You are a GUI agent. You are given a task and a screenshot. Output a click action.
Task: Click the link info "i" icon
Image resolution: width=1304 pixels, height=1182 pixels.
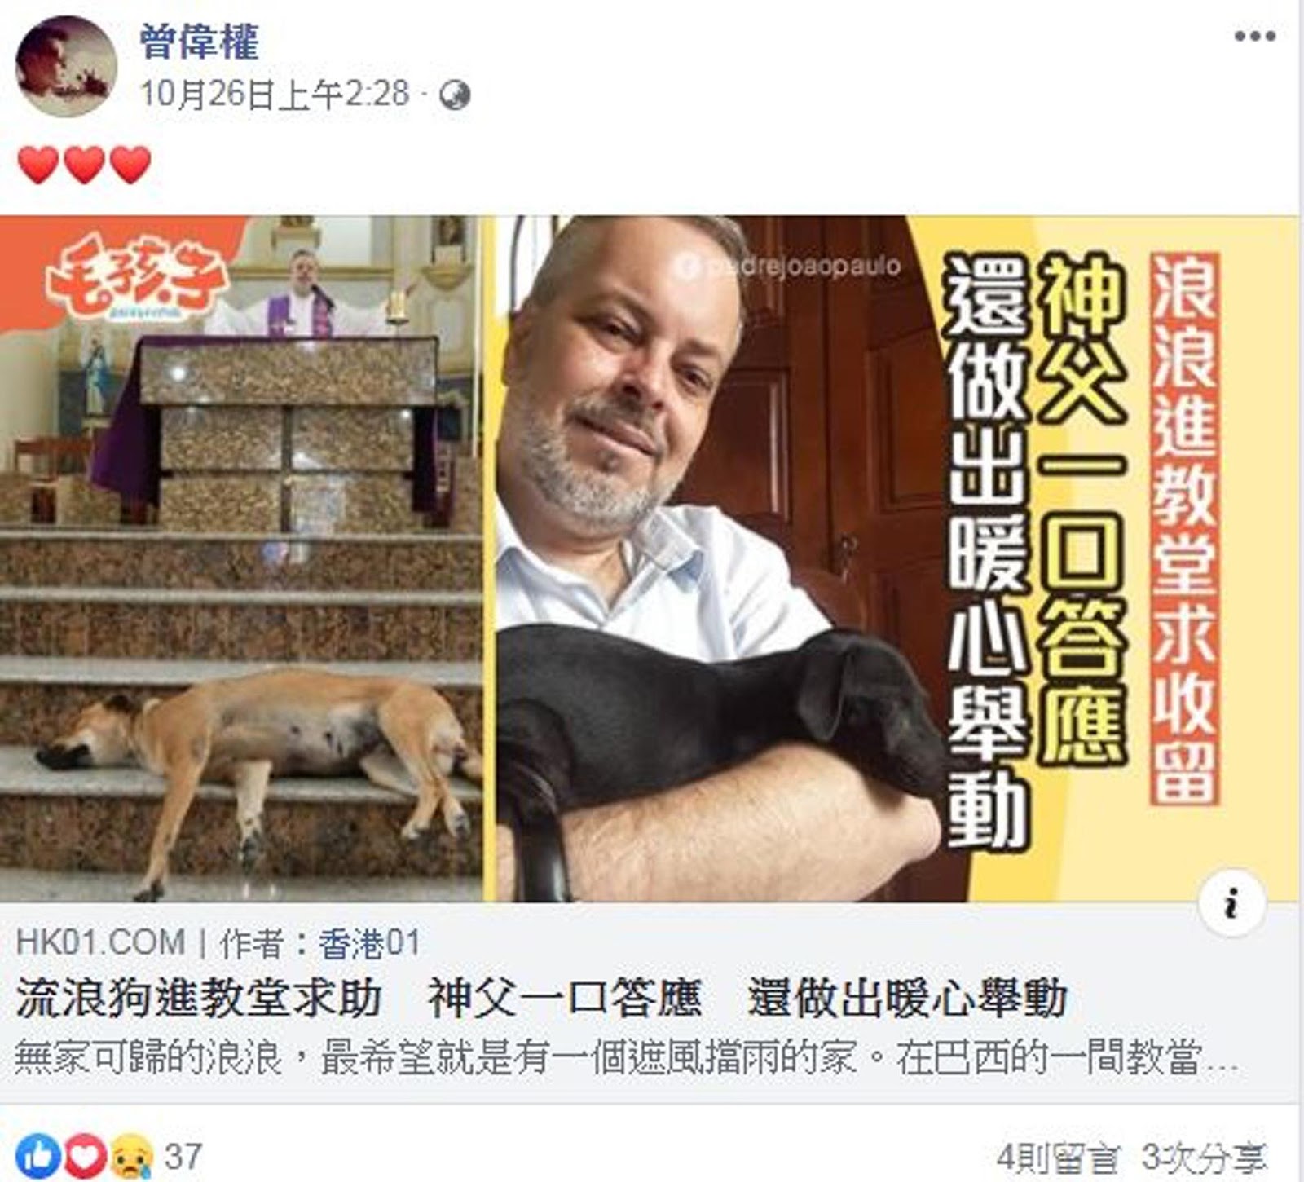coord(1232,904)
